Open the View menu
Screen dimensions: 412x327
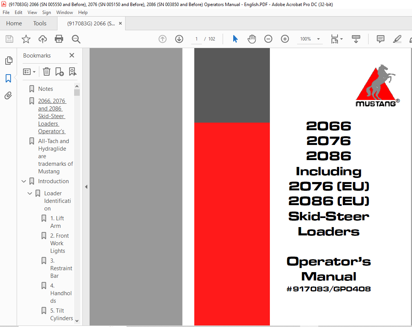coord(33,12)
